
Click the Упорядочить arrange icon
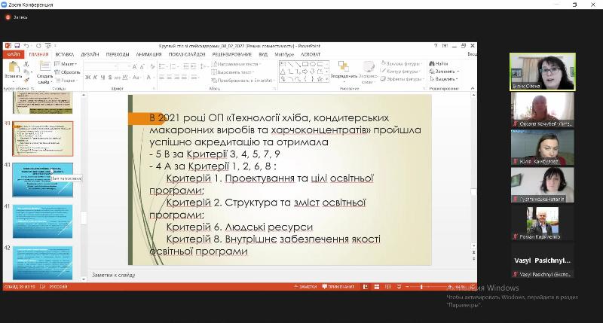tap(344, 66)
